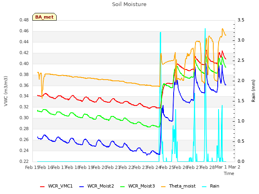Screen dimensions: 259x194
Task: Click the Rain (mm) axis label
Action: [x=253, y=91]
